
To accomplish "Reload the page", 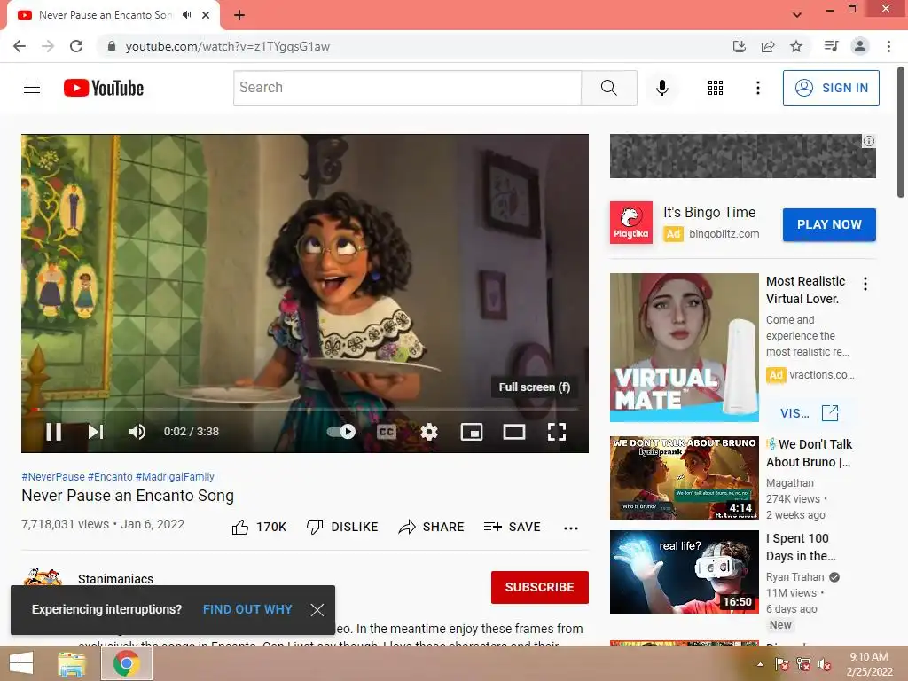I will tap(76, 46).
